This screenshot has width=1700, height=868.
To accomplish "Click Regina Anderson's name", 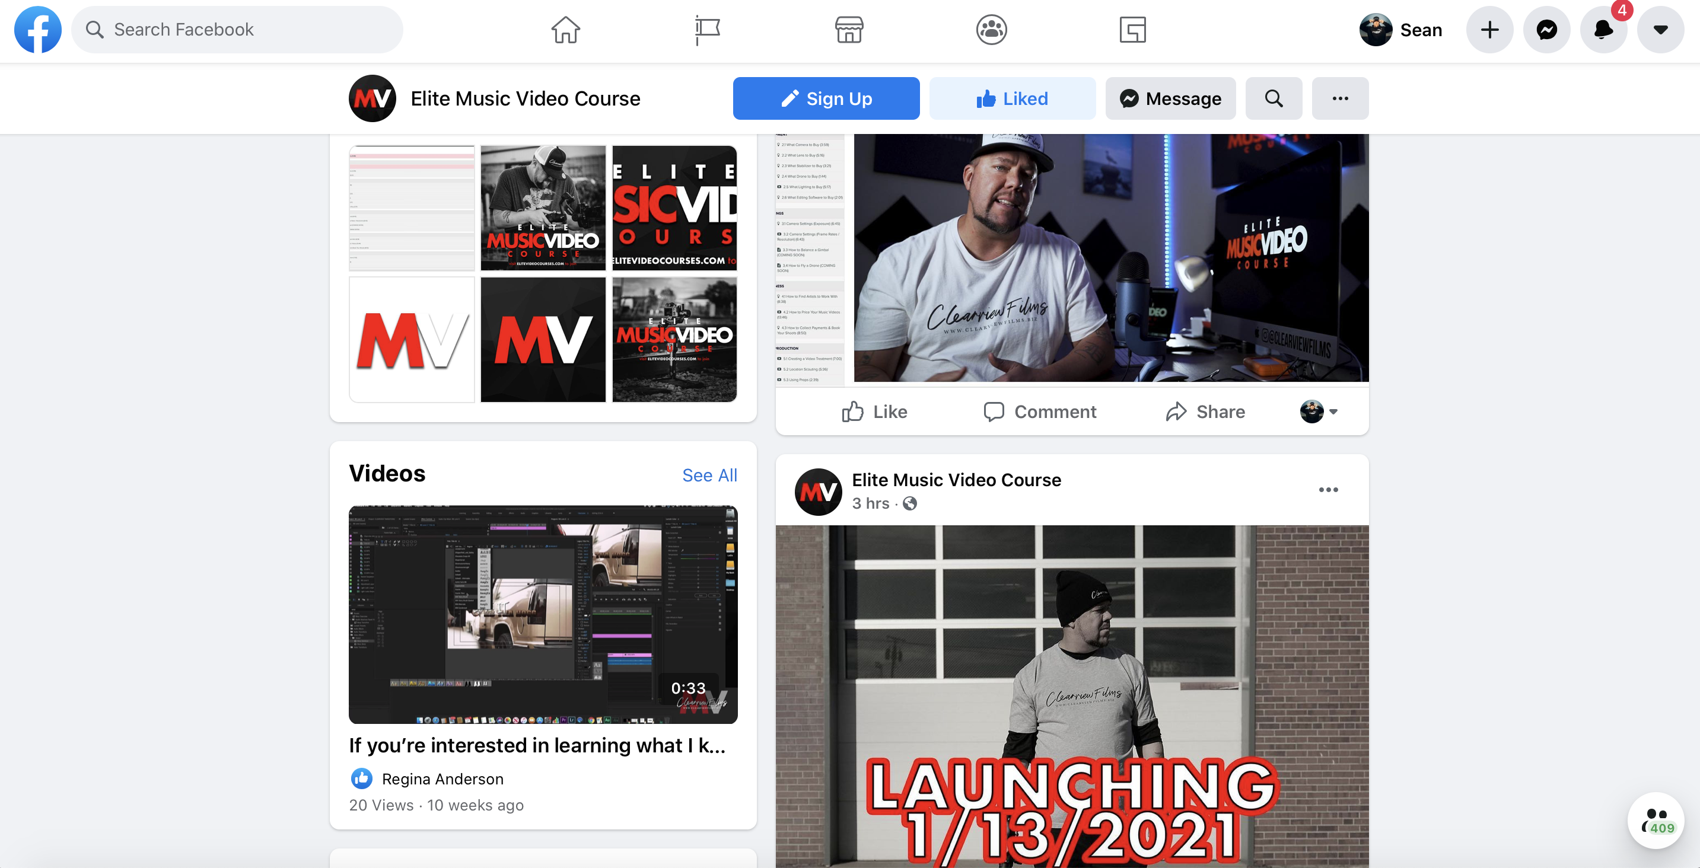I will click(x=442, y=779).
